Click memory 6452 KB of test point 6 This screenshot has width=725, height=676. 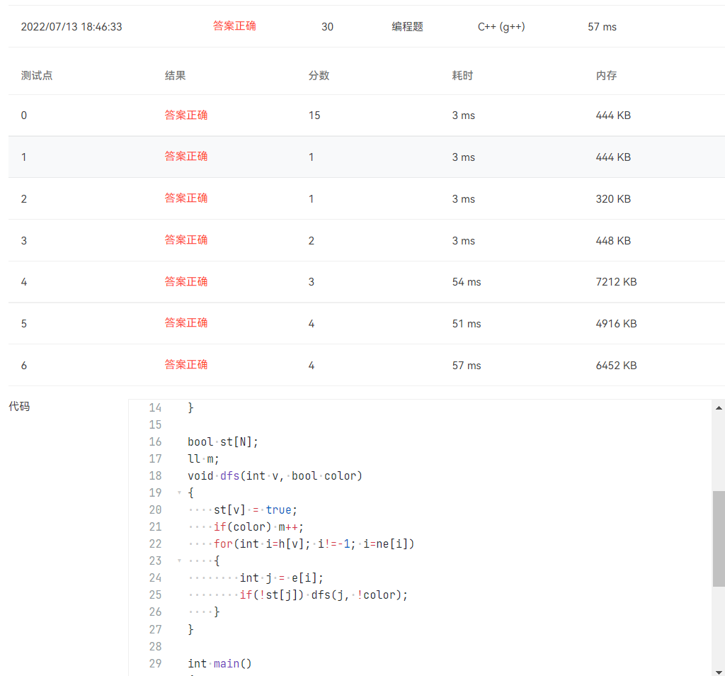coord(617,366)
